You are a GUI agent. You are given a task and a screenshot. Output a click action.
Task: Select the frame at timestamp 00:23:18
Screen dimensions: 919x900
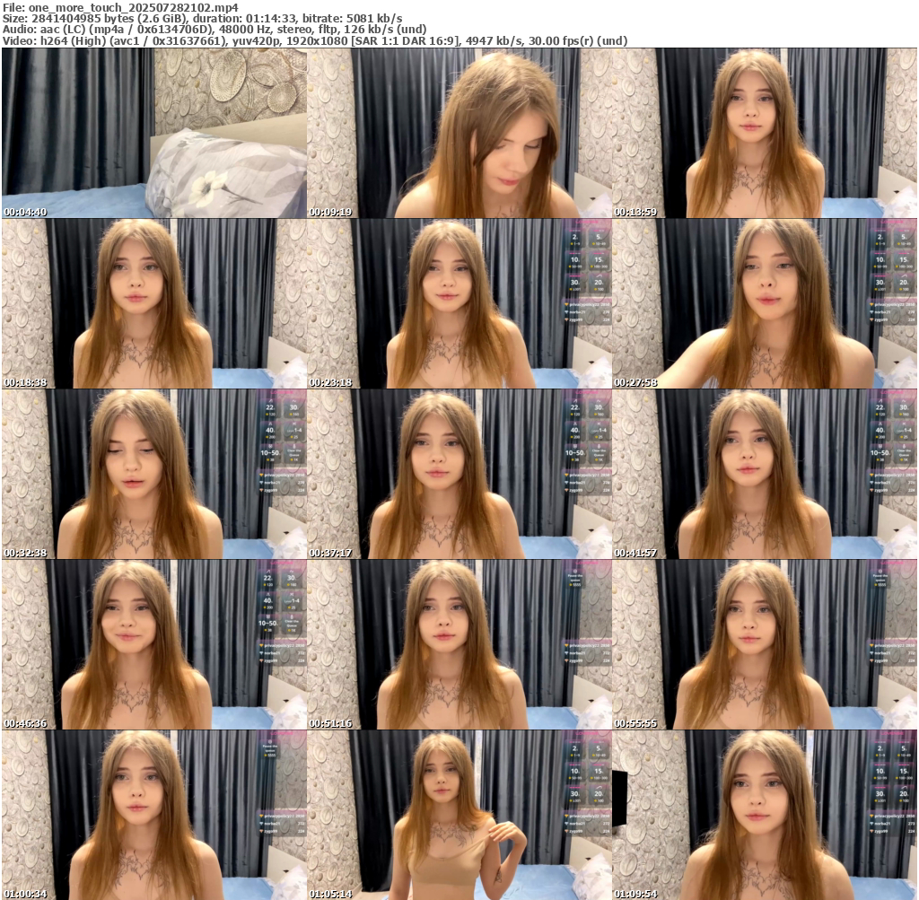click(459, 303)
